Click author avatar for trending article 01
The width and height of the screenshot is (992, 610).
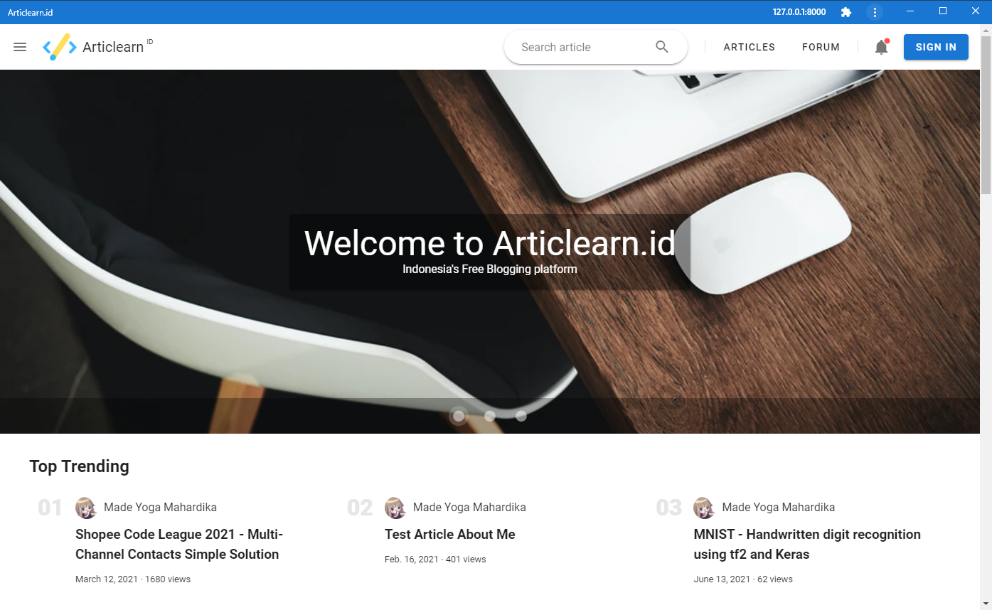pos(86,508)
